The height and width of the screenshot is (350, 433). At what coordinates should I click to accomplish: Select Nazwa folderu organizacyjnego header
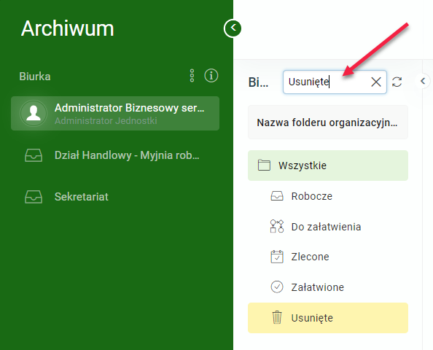coord(328,122)
